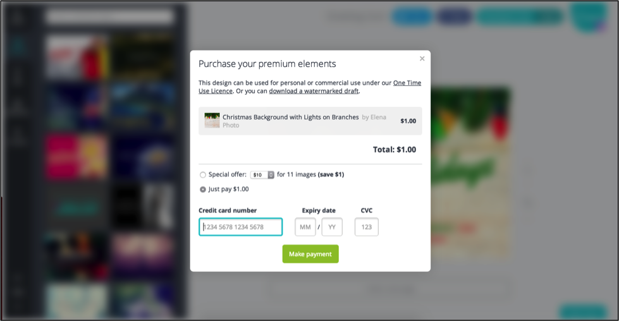
Task: Click the green Make payment button
Action: click(310, 254)
